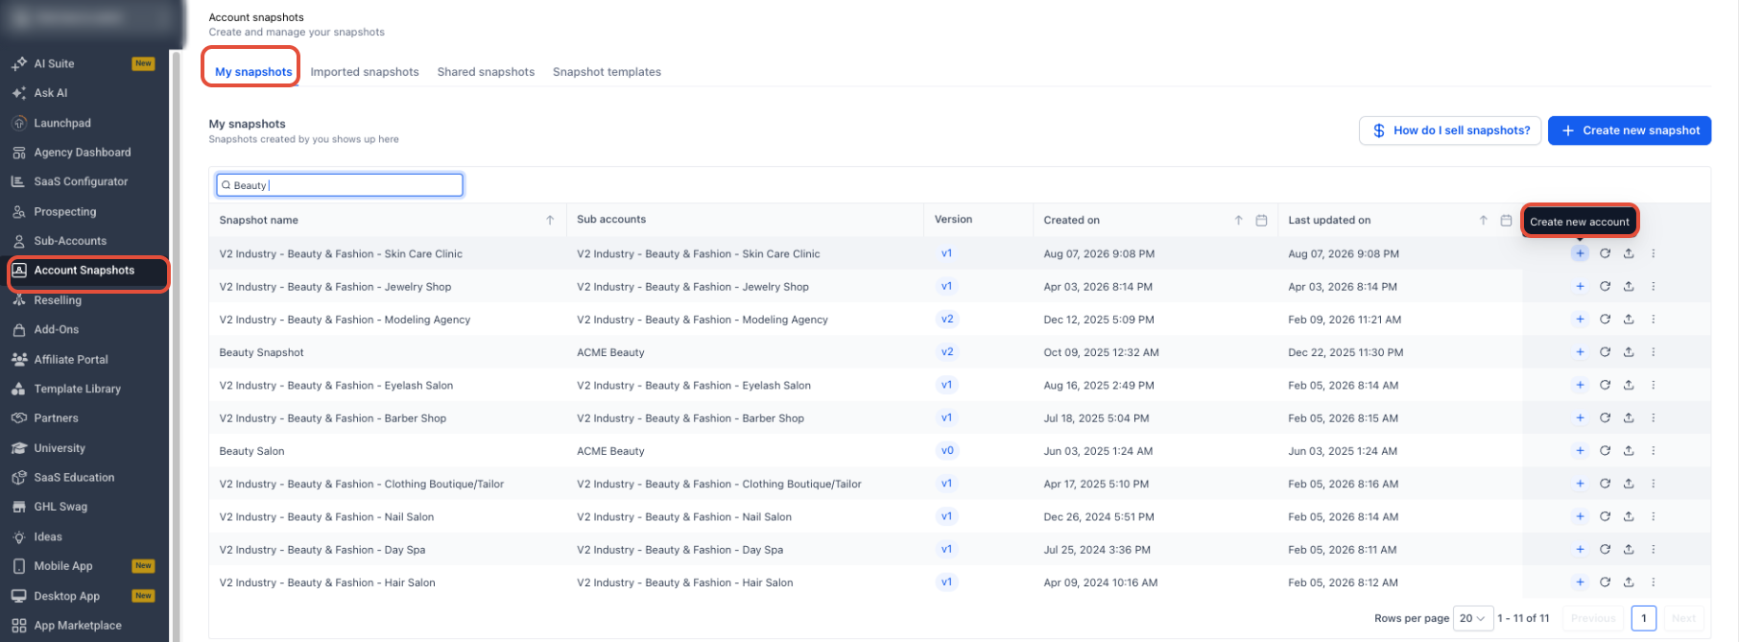Viewport: 1739px width, 642px height.
Task: Click 'V2 Industry - Beauty & Fashion - Barber Shop' snapshot name
Action: (333, 418)
